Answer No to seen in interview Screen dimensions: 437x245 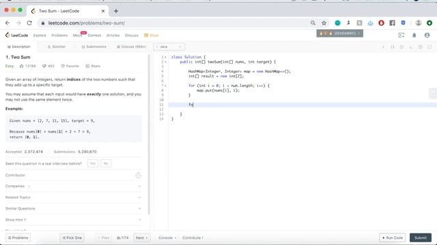pos(106,163)
